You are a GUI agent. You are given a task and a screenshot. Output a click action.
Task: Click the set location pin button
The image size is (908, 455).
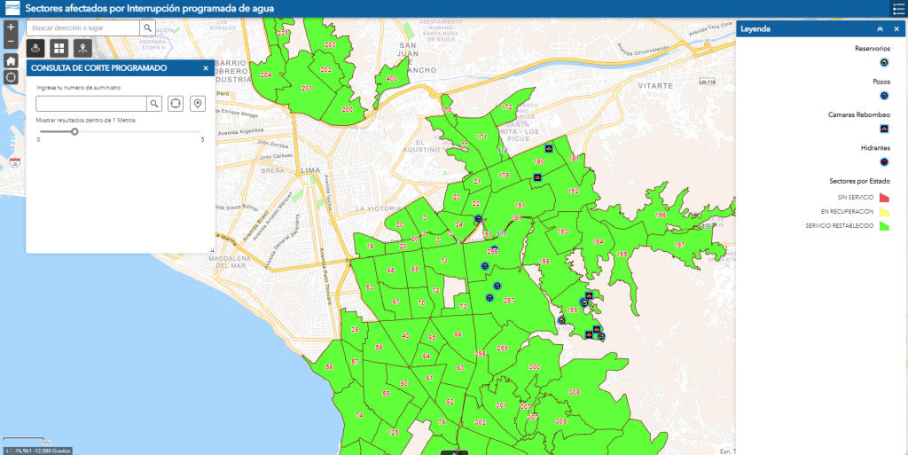tap(197, 104)
